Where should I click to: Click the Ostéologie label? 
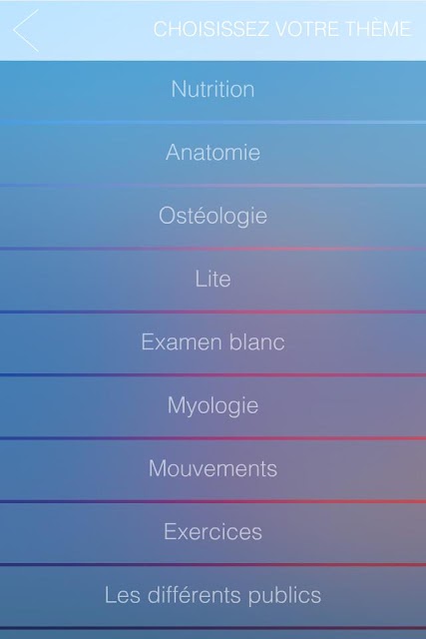click(213, 216)
